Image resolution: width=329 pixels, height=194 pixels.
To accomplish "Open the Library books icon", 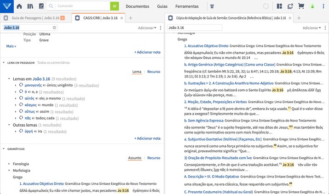I will pyautogui.click(x=30, y=6).
